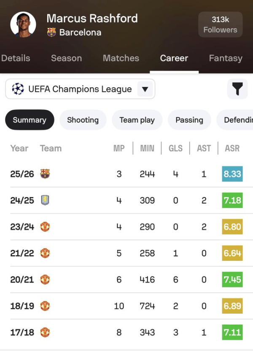Click the Aston Villa badge in 24/25 row
Viewport: 253px width, 354px height.
click(45, 200)
